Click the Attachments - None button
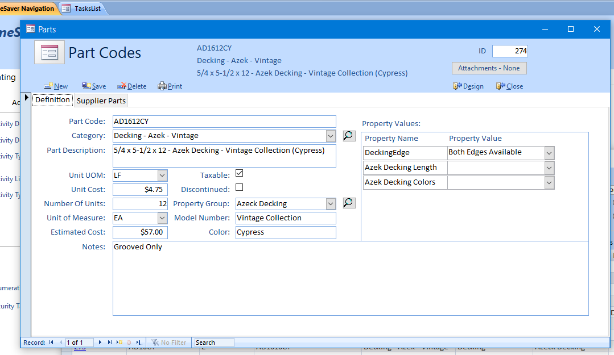The image size is (614, 355). (x=489, y=68)
